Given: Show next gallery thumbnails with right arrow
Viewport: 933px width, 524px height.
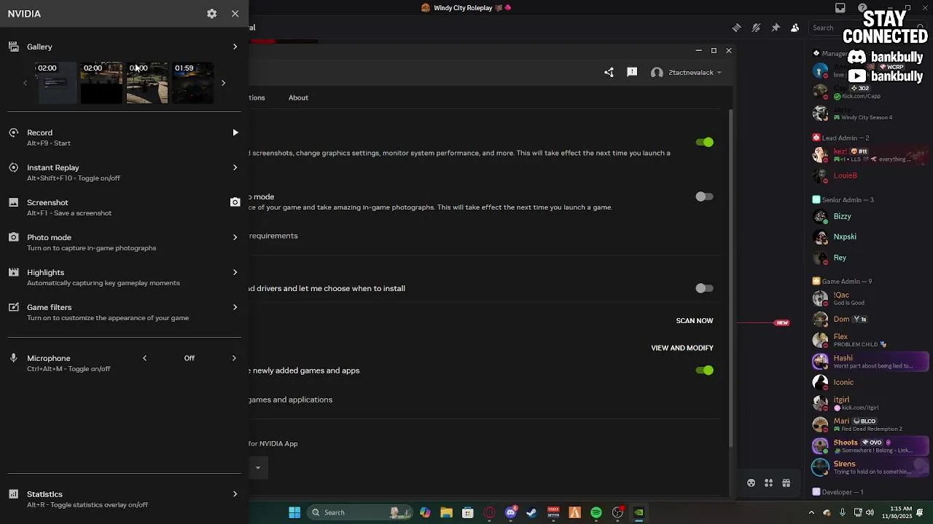Looking at the screenshot, I should (223, 83).
